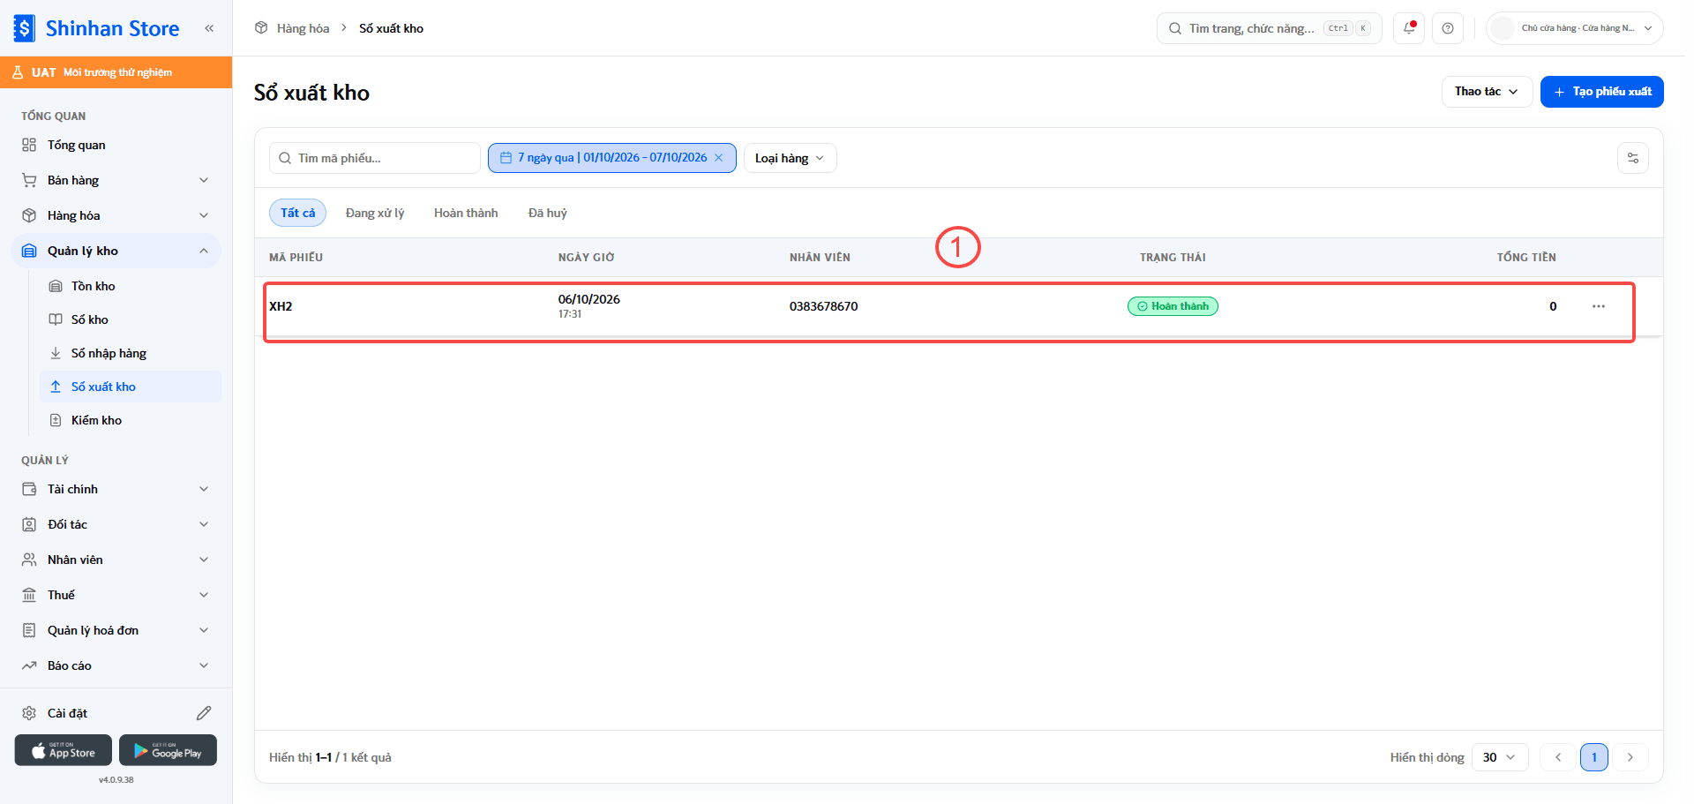Switch to Đã huỷ tab
The height and width of the screenshot is (804, 1694).
coord(548,213)
